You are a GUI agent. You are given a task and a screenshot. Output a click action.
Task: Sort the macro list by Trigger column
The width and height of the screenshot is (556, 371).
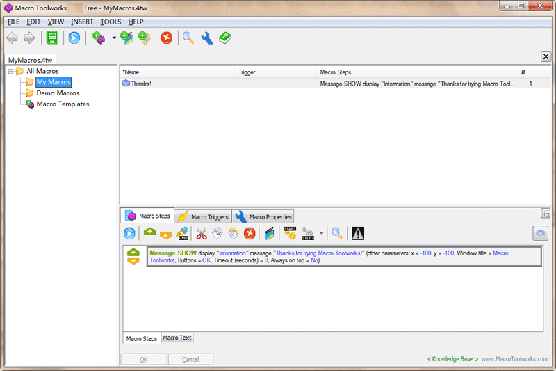click(275, 72)
